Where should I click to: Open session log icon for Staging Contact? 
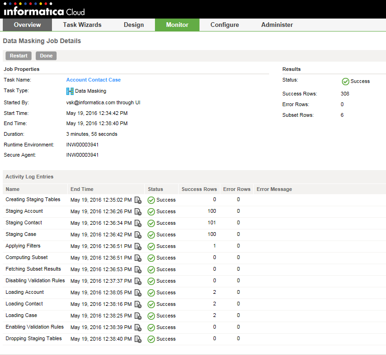click(x=138, y=223)
